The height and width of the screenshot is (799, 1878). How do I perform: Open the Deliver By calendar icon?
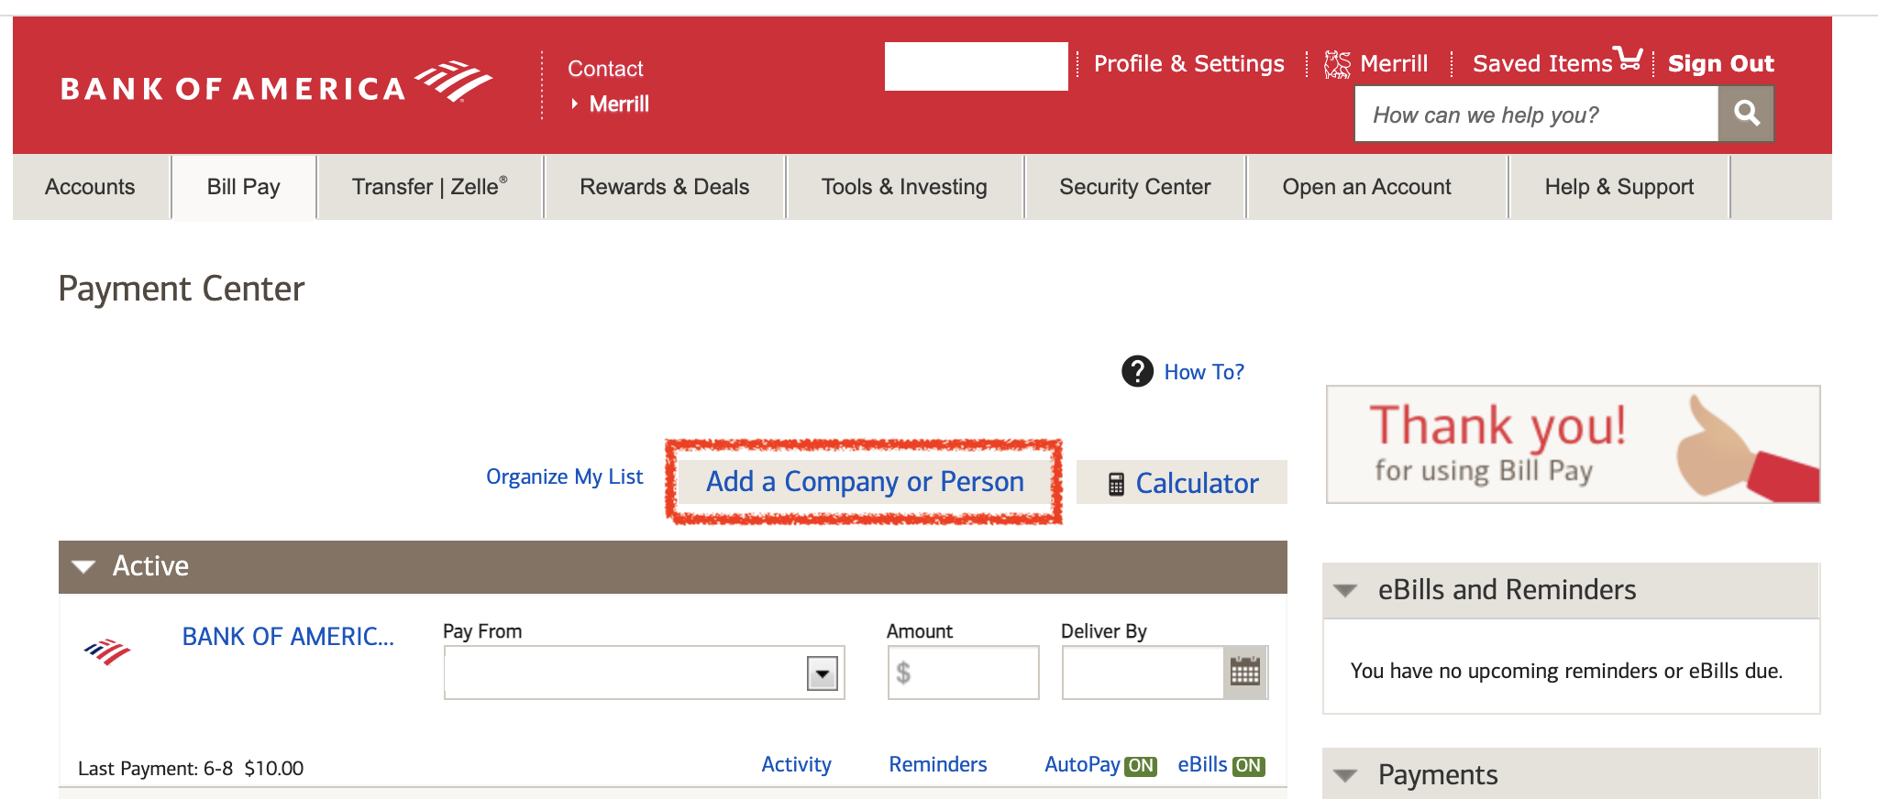click(1244, 673)
